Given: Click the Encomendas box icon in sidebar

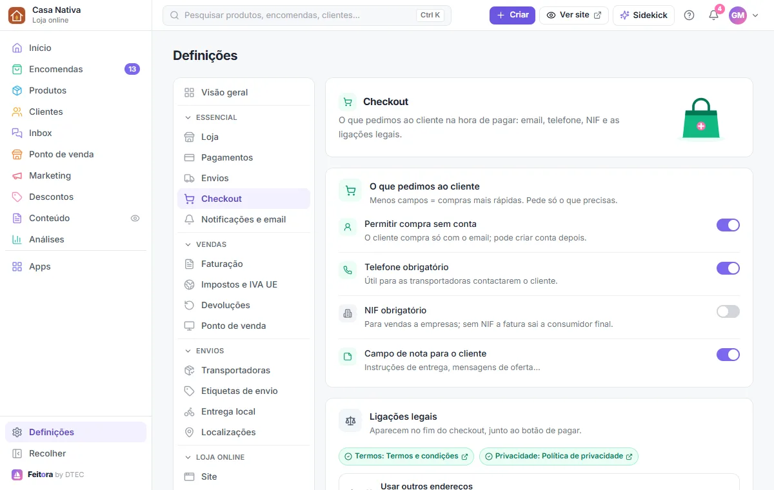Looking at the screenshot, I should pos(17,69).
